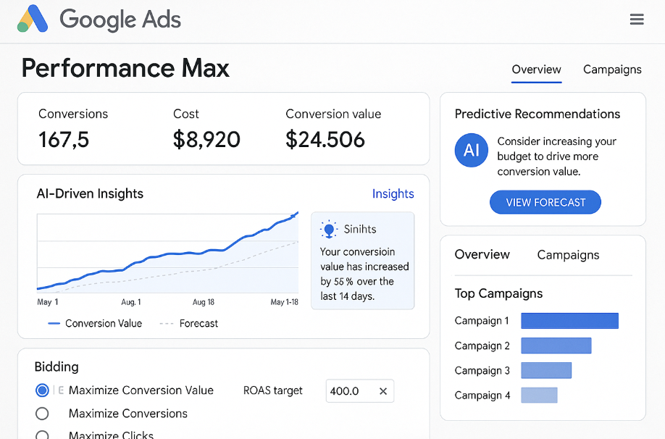Click the Forecast legend entry
The height and width of the screenshot is (439, 665).
pos(189,324)
